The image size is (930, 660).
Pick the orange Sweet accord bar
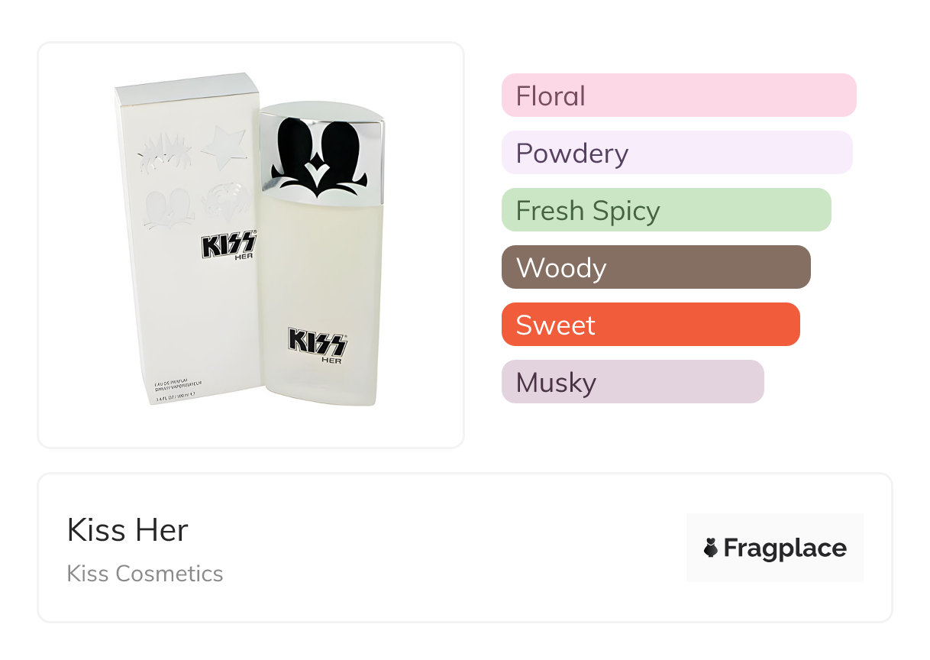coord(650,325)
